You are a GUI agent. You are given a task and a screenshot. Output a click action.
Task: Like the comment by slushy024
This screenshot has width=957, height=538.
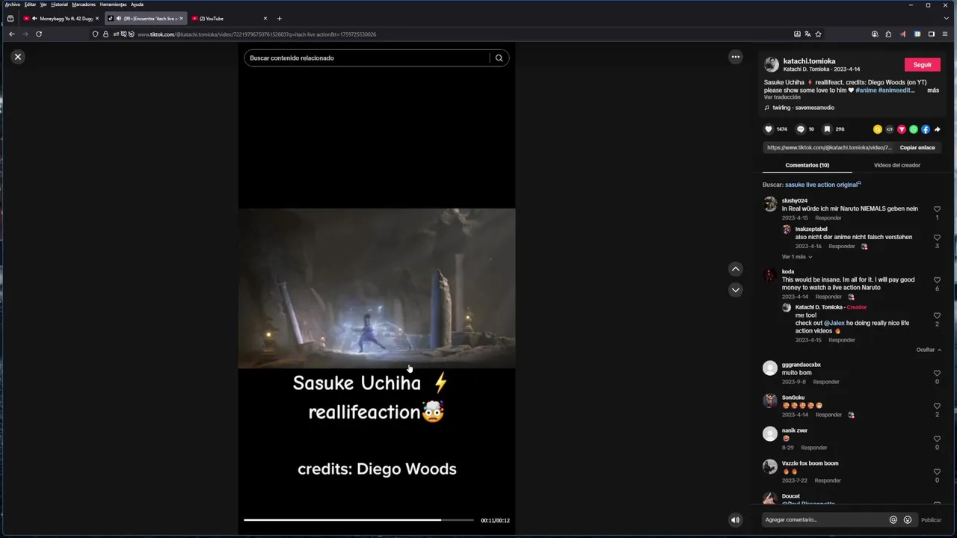coord(937,209)
